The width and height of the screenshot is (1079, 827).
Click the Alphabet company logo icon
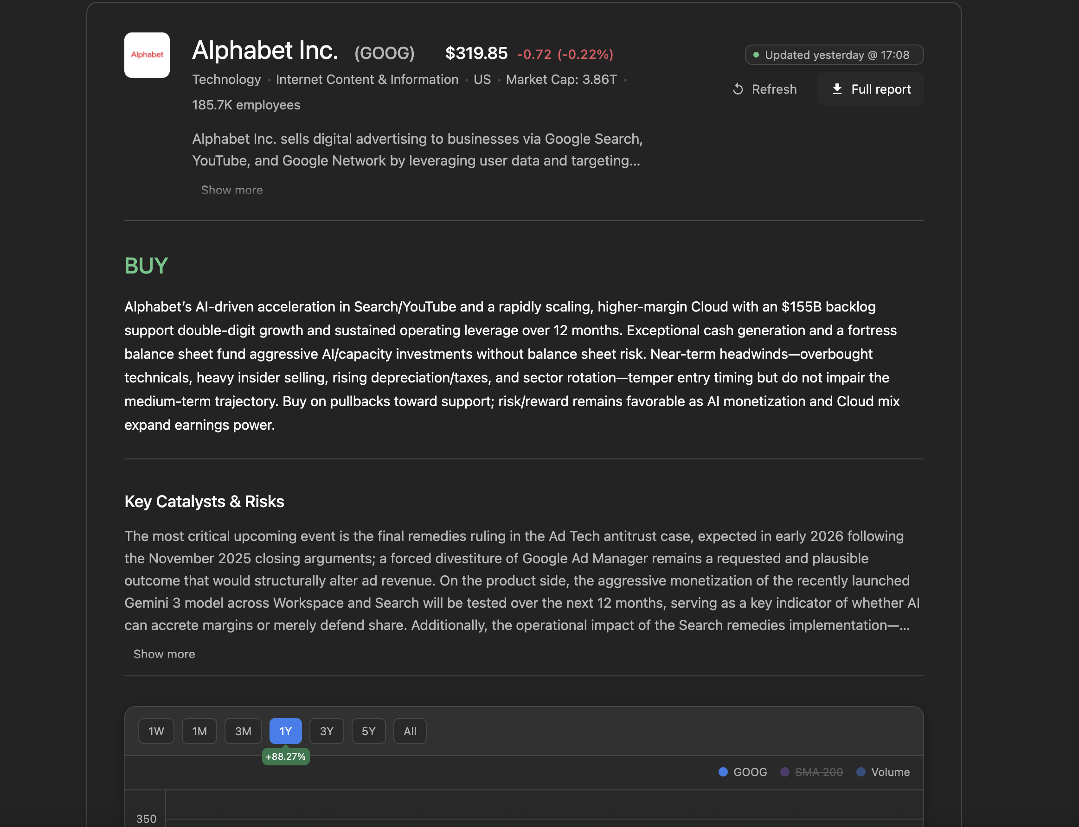point(147,55)
